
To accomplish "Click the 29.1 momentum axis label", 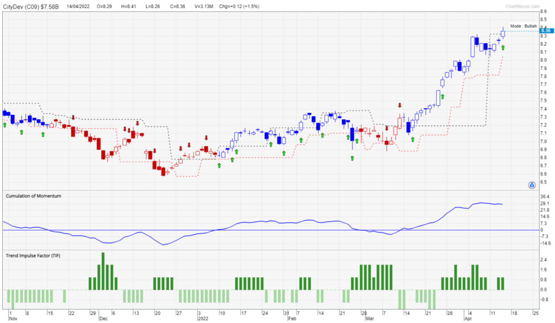I will [x=545, y=203].
